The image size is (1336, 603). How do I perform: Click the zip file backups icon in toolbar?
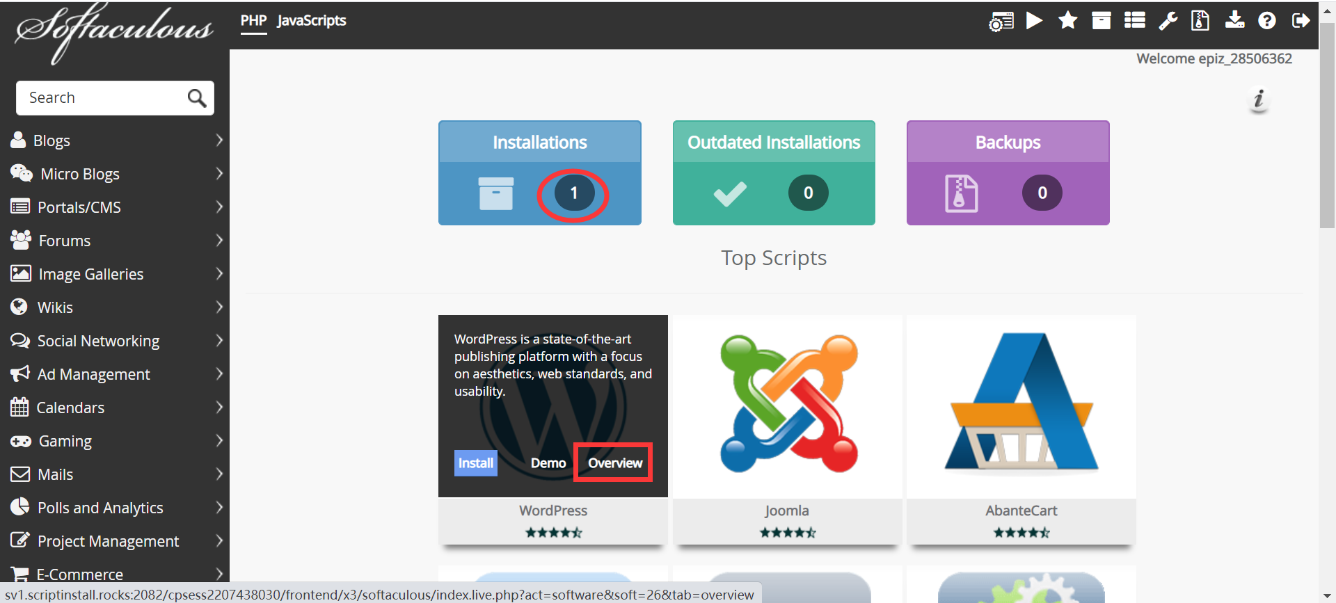pyautogui.click(x=1200, y=21)
